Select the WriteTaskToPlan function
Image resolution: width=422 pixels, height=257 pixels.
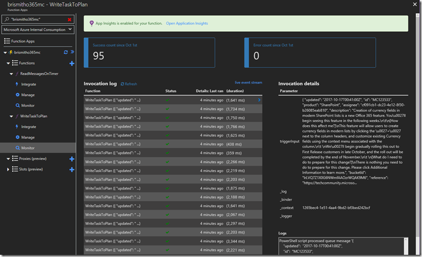34,116
